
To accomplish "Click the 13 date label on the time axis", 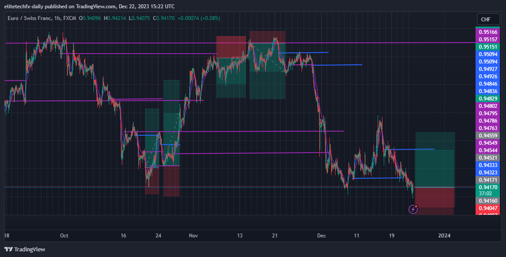I will click(240, 236).
